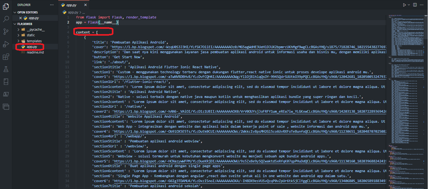Open the Run and Debug view
Screen dimensions: 428x189
pos(6,44)
